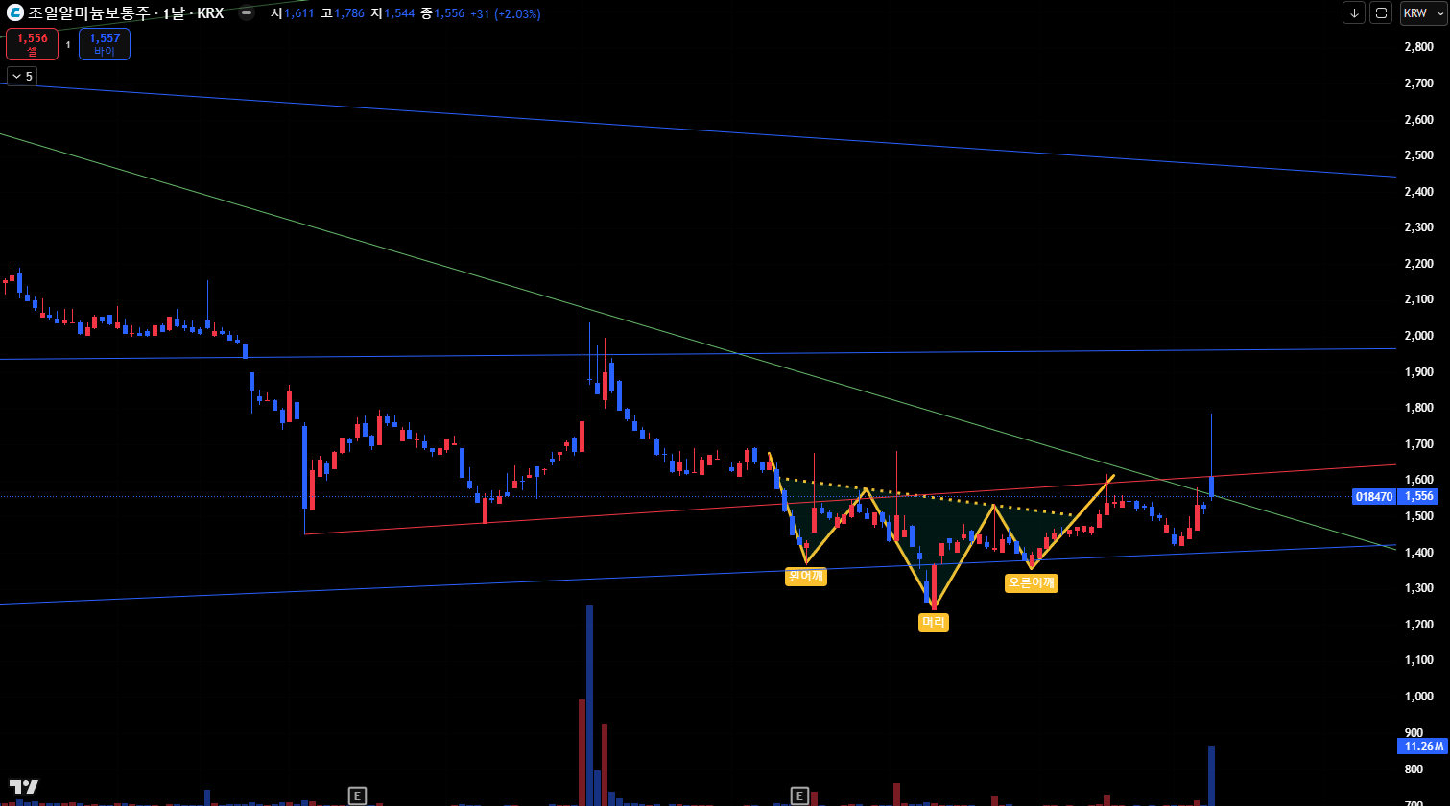Click the 종1,556 close value in header

[442, 14]
